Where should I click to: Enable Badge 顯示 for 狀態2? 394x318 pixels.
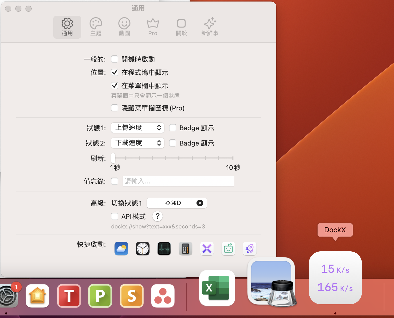pos(173,143)
